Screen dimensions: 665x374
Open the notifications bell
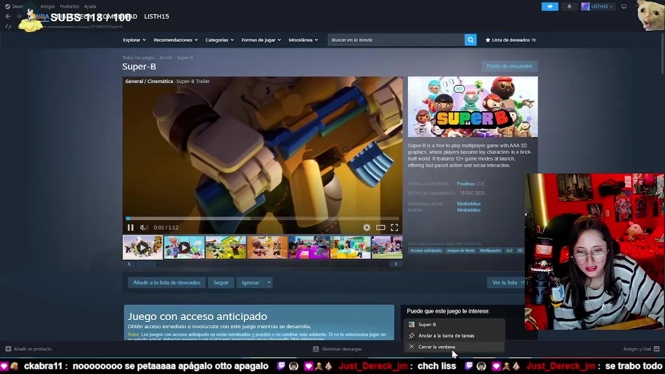569,6
